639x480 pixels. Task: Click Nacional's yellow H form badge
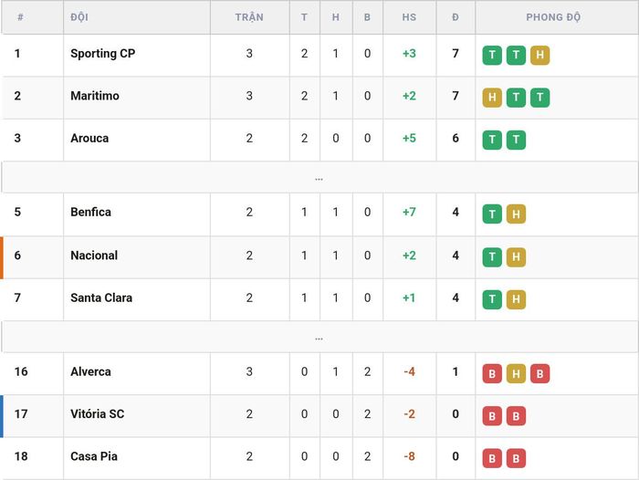pos(516,257)
